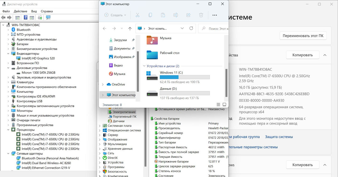Open the Справка menu
The image size is (338, 177).
pyautogui.click(x=47, y=11)
